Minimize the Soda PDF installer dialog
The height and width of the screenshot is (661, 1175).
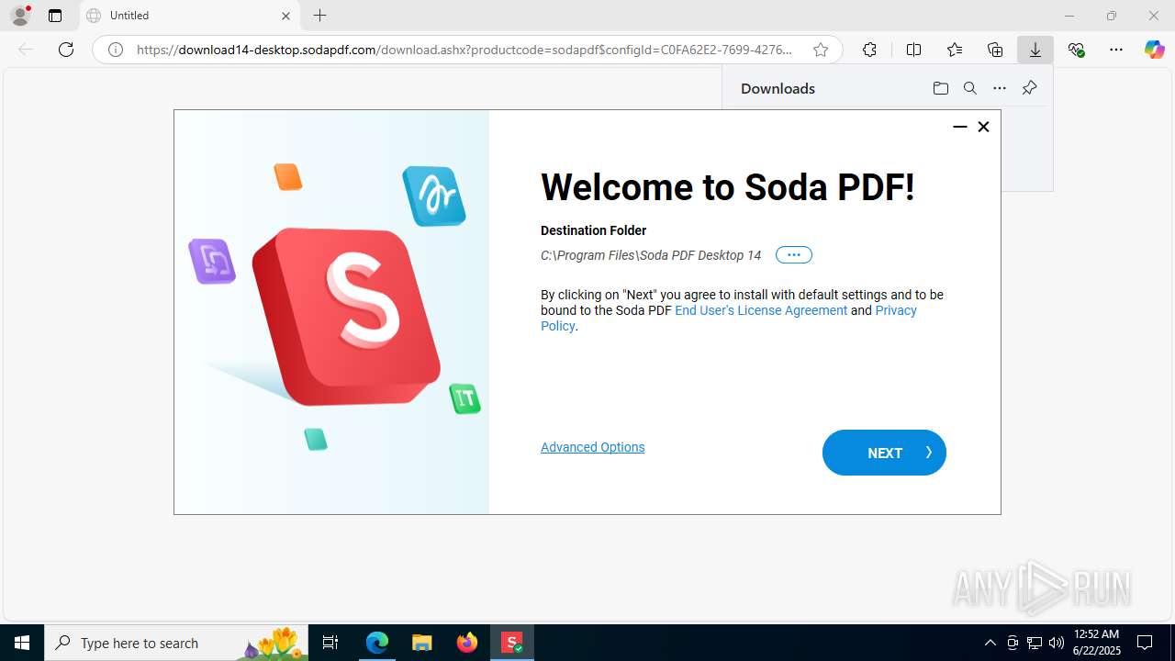[x=960, y=127]
